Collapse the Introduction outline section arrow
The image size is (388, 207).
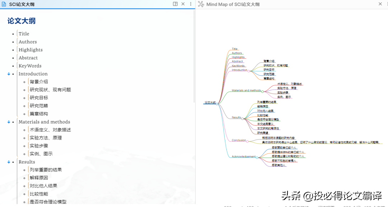tap(9, 74)
